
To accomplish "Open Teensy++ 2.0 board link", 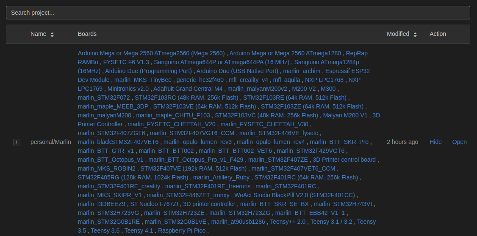I will coord(288,222).
